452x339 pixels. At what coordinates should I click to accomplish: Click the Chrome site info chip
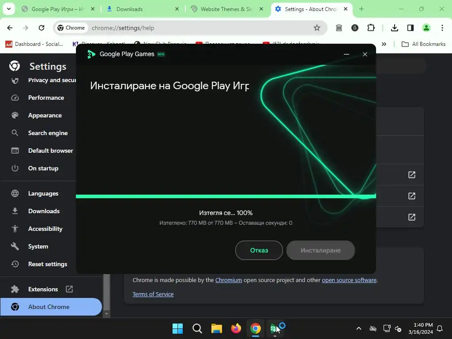71,28
